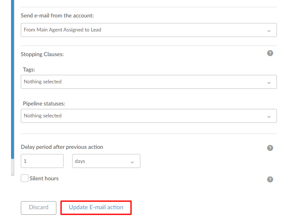Open help icon for Silent hours
The width and height of the screenshot is (282, 219).
coord(270,179)
